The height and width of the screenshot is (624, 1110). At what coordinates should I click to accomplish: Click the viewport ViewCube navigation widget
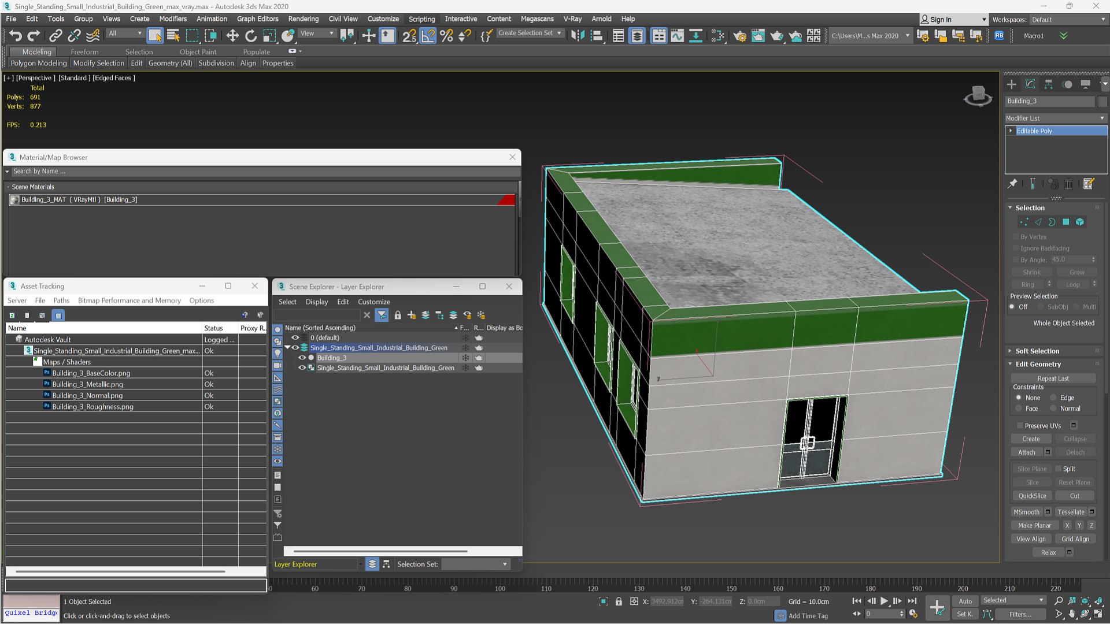tap(978, 96)
